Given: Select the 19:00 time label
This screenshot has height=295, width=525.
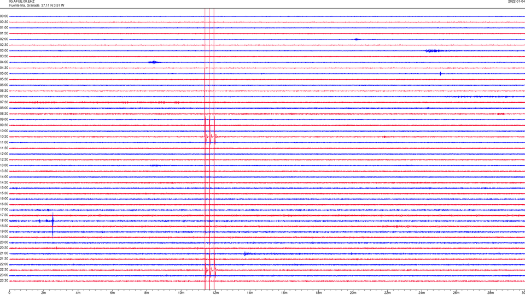Looking at the screenshot, I should coord(4,232).
